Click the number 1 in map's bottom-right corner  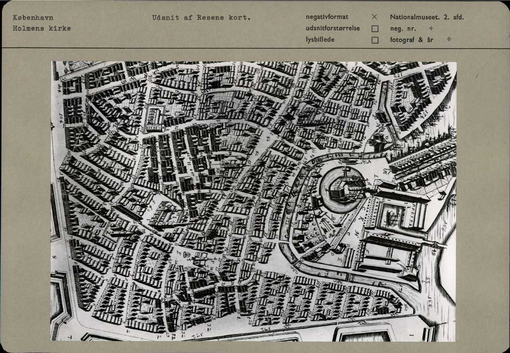[411, 335]
